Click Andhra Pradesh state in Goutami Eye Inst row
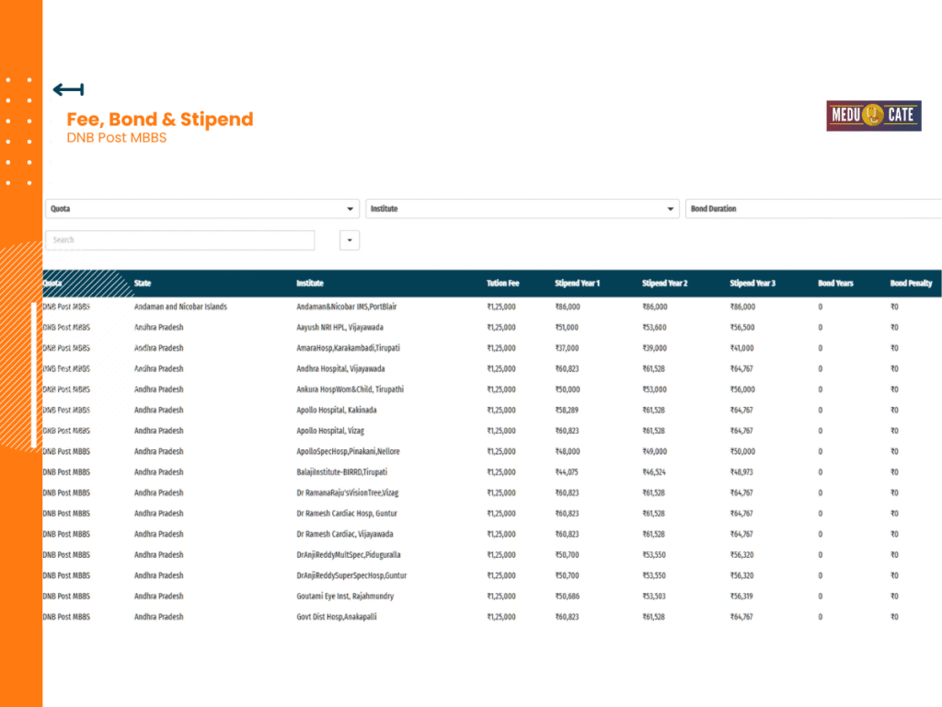942x707 pixels. (x=158, y=597)
